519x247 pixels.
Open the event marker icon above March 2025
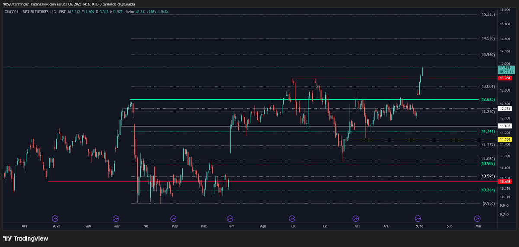point(116,218)
